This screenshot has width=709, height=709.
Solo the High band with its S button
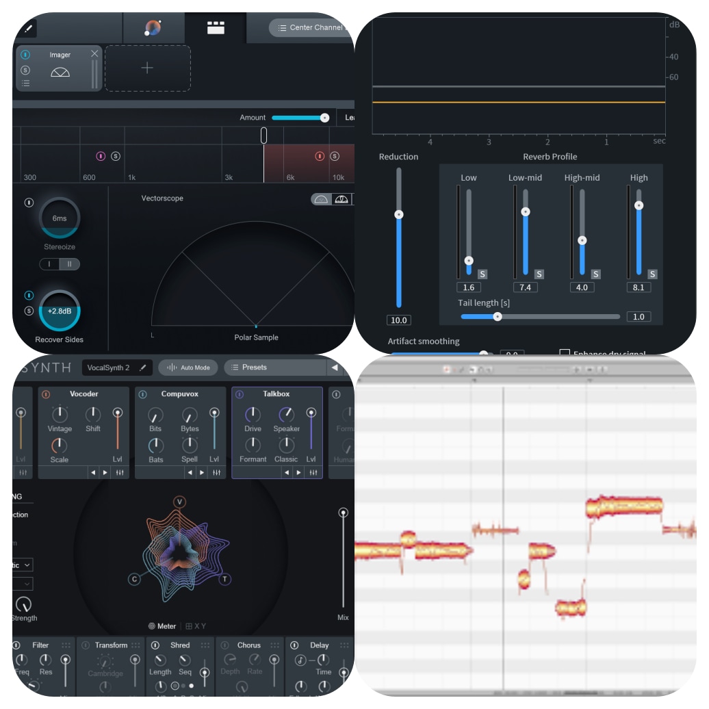652,274
